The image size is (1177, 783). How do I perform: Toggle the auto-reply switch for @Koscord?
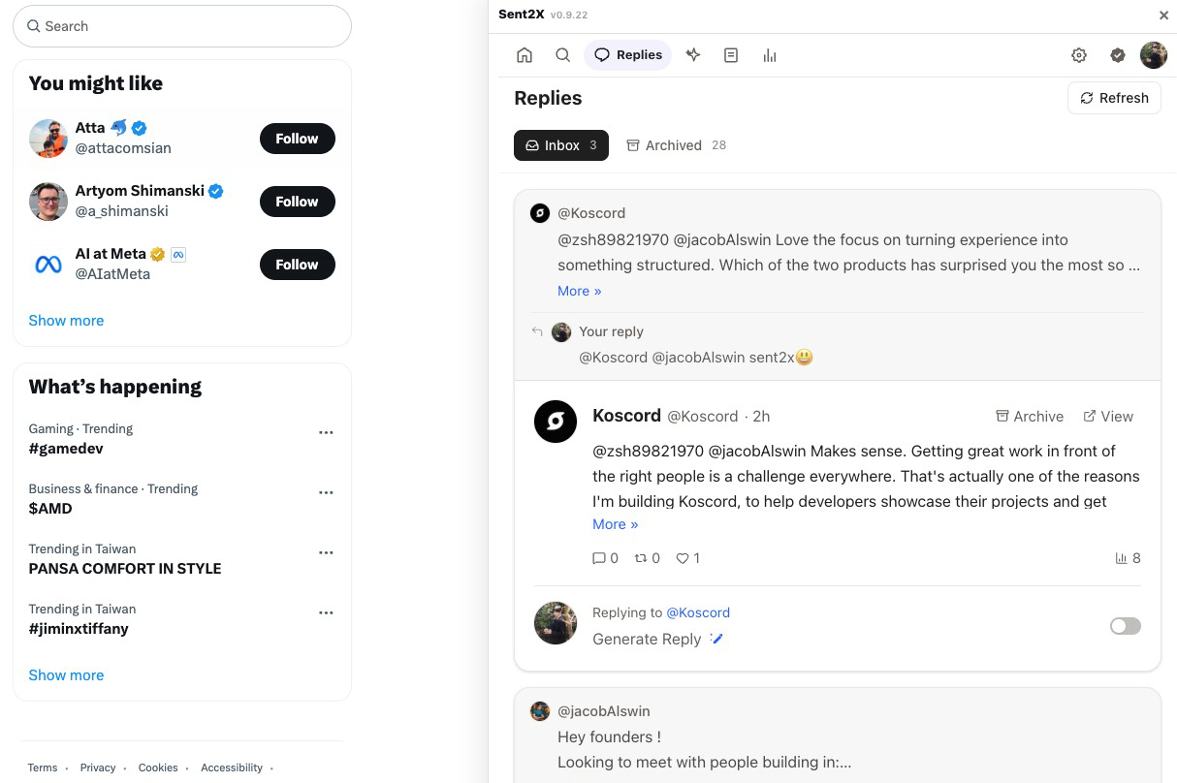[x=1126, y=626]
